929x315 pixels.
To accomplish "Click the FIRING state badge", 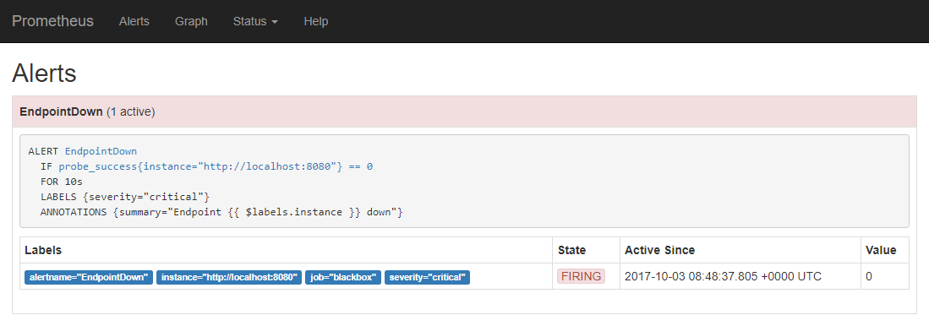I will coord(581,276).
